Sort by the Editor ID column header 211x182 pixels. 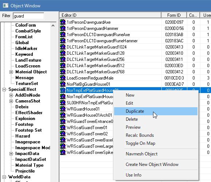110,15
